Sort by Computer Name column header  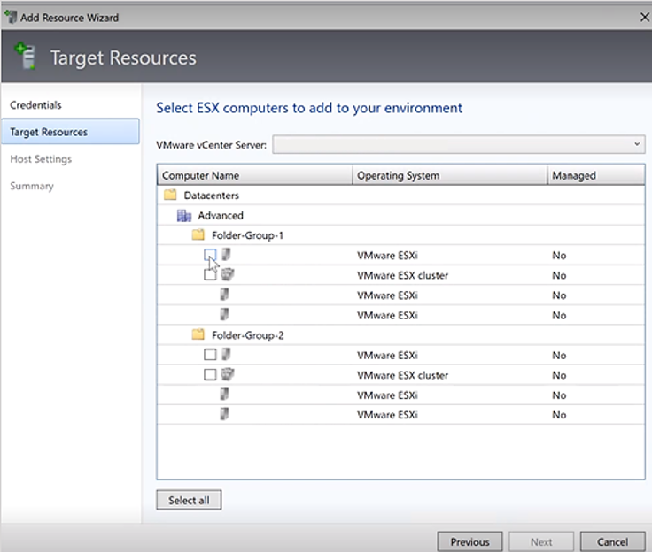[x=255, y=175]
